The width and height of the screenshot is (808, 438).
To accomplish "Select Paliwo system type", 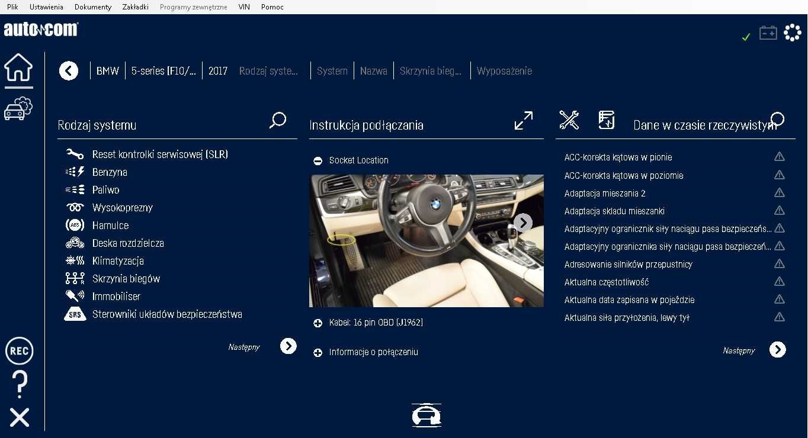I will tap(106, 190).
